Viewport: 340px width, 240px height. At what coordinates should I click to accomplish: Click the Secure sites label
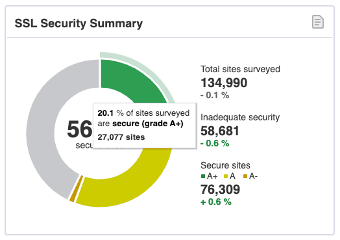pos(225,165)
